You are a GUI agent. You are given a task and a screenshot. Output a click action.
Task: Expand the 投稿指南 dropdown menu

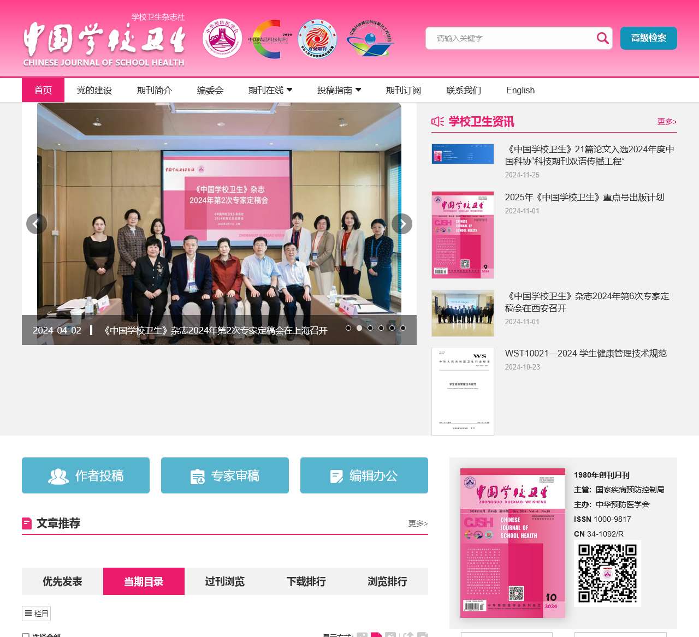coord(339,90)
